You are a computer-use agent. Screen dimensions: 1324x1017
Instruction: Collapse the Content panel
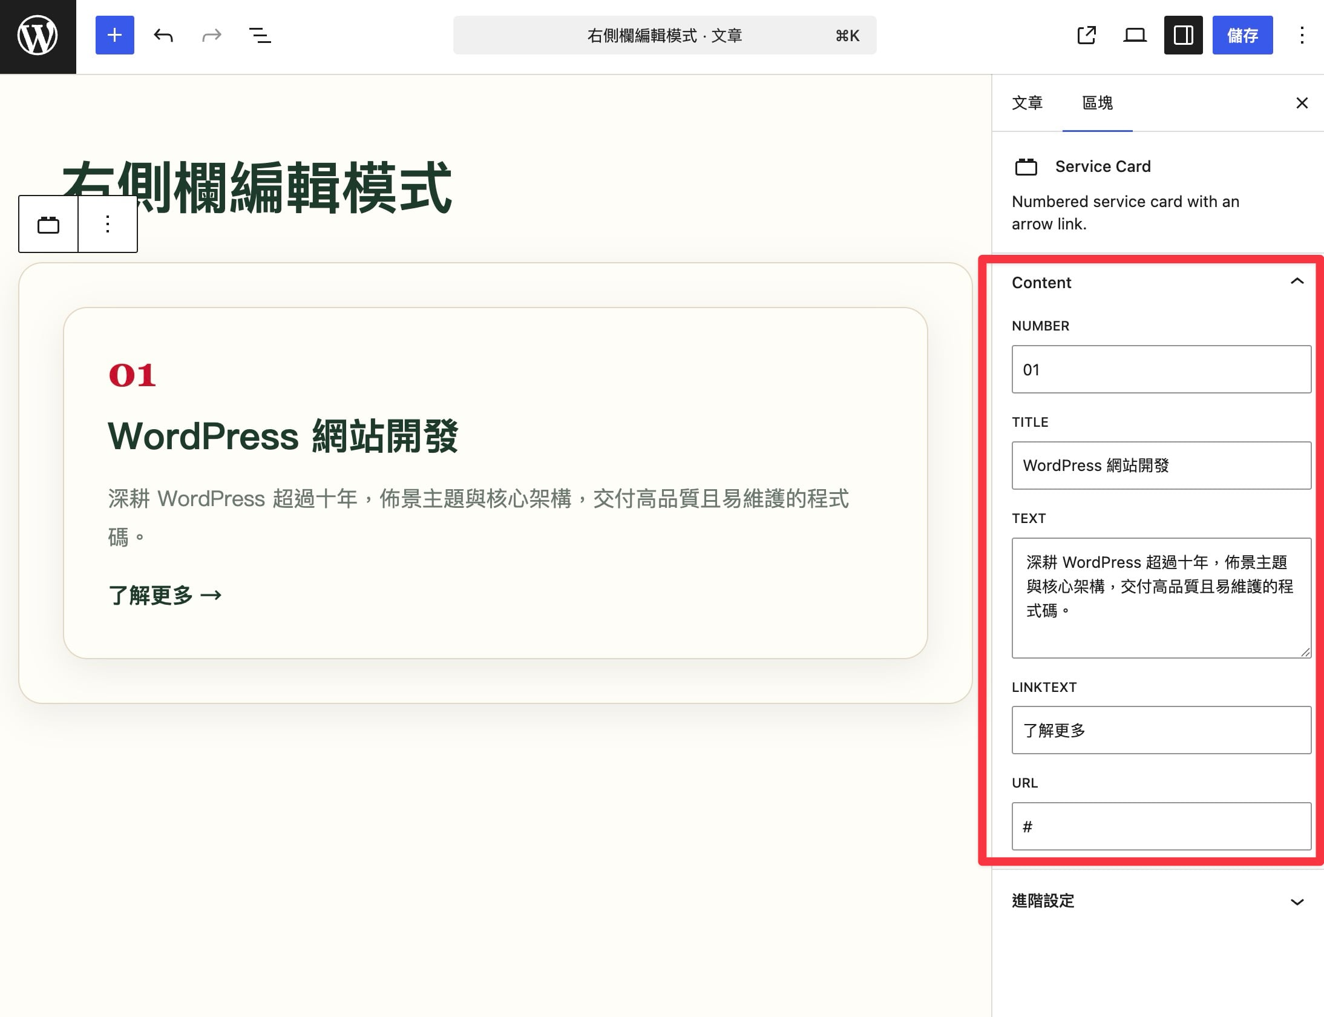pos(1158,282)
